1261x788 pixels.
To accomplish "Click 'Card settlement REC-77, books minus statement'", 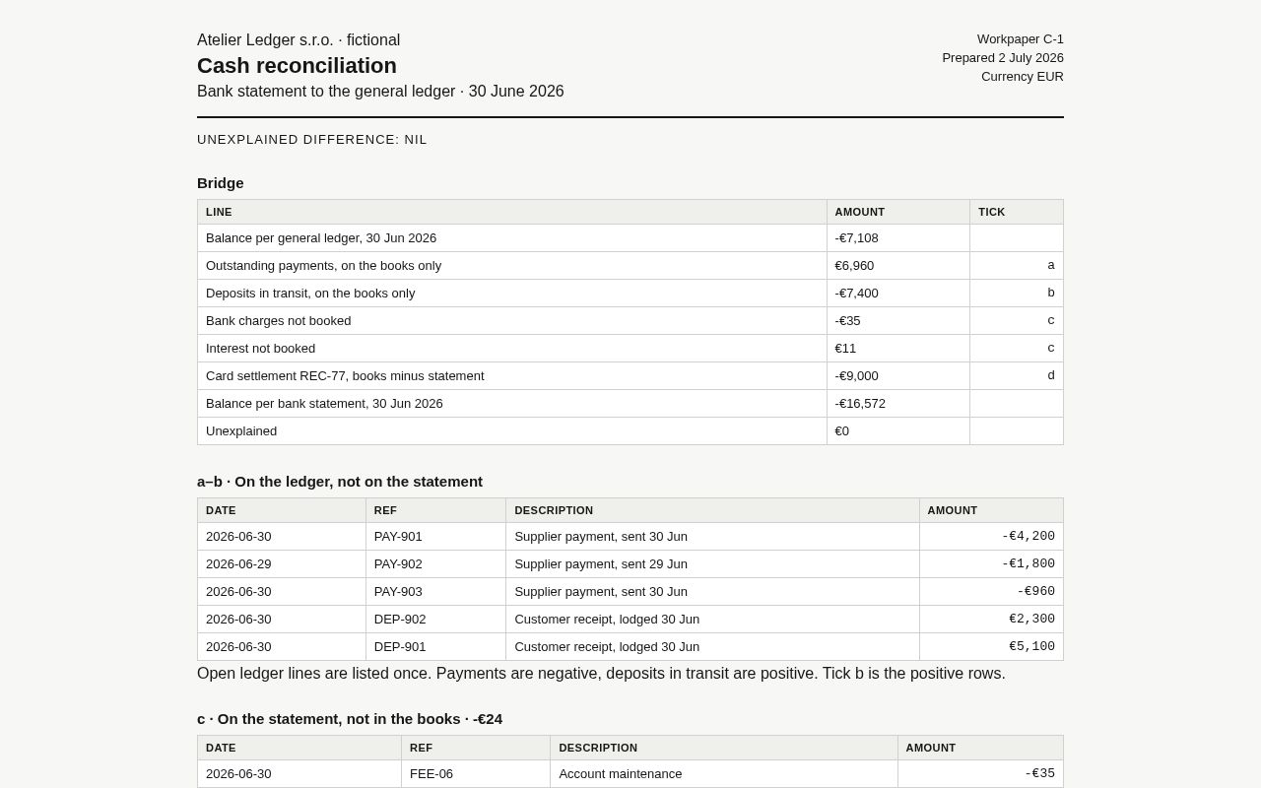I will [x=345, y=376].
